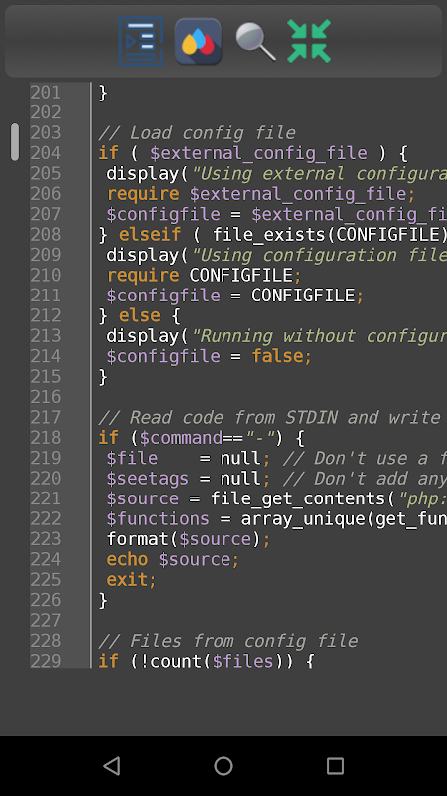Tap the green collapse arrows icon
The image size is (447, 796).
pyautogui.click(x=309, y=41)
